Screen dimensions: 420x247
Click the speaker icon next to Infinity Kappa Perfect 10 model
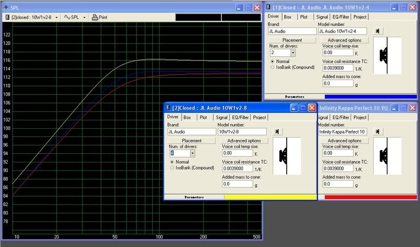pos(378,131)
